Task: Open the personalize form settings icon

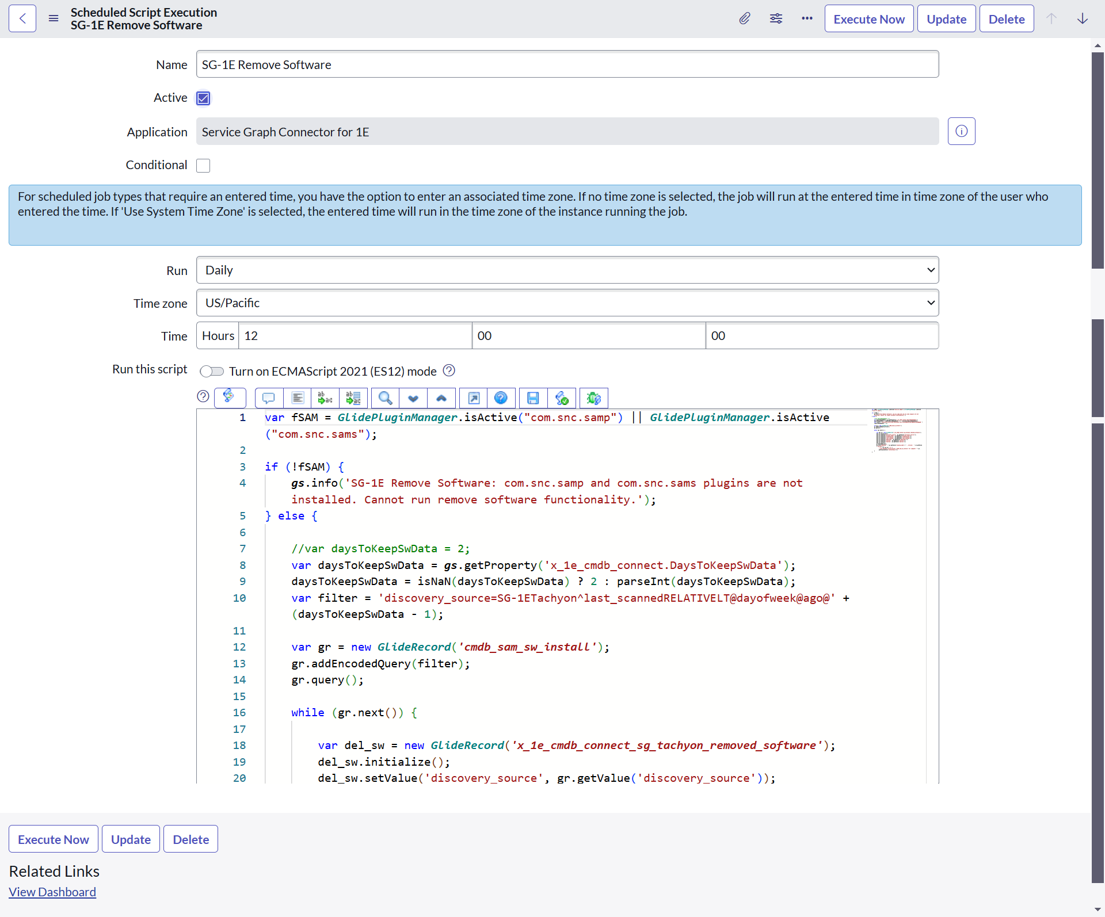Action: [776, 18]
